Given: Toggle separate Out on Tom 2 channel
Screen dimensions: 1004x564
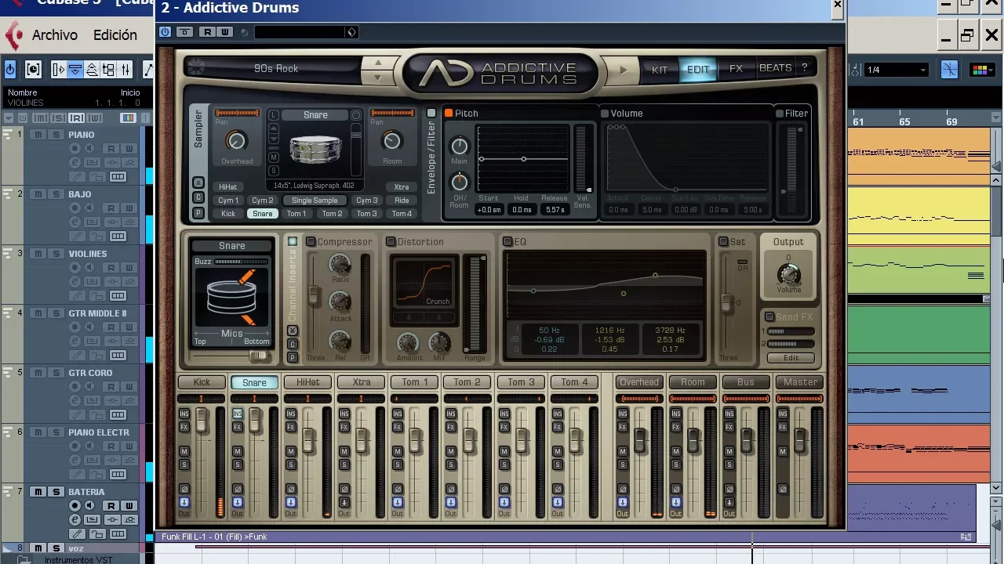Looking at the screenshot, I should click(451, 502).
